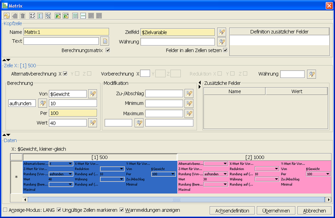Viewport: 335px width, 218px height.
Task: Open the variable picker next to Zielfeld
Action: pos(222,32)
